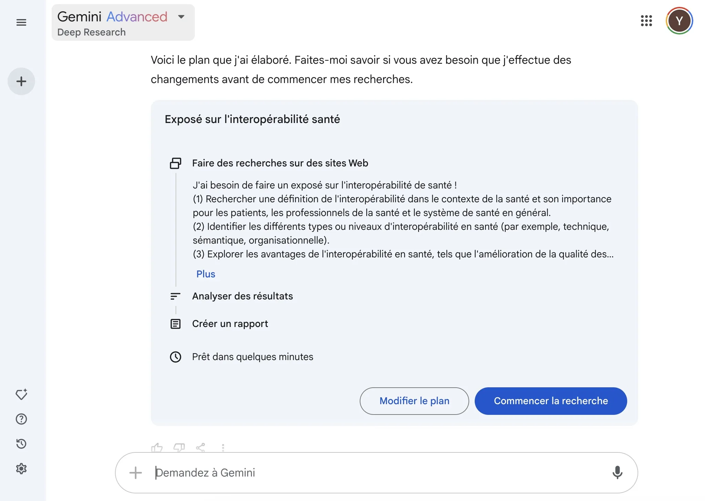Click Modifier le plan button
This screenshot has width=705, height=501.
click(x=414, y=401)
